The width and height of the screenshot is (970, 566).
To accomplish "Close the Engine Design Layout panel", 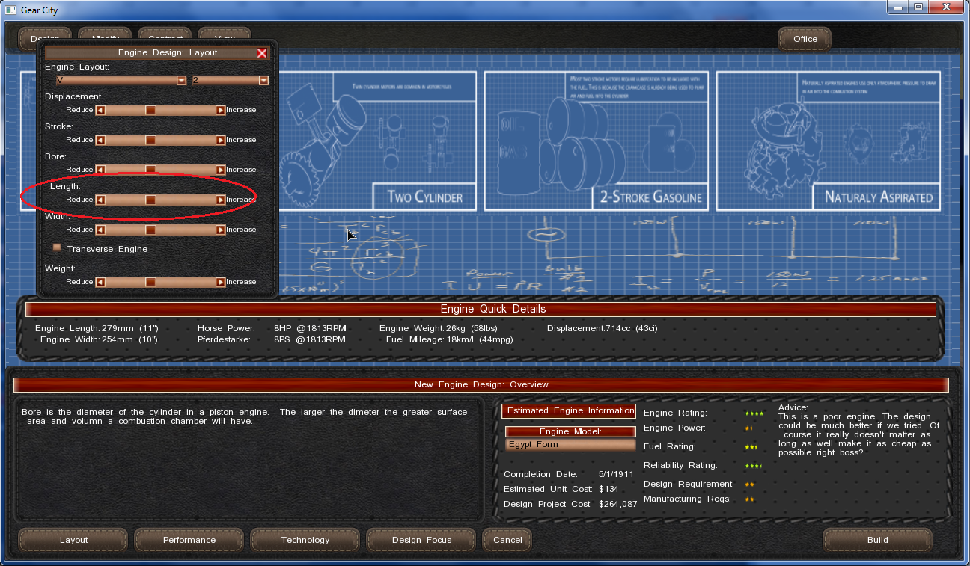I will tap(262, 53).
